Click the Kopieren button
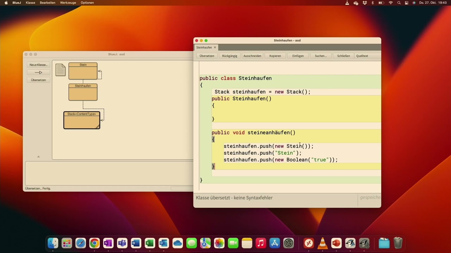This screenshot has height=253, width=451. coord(275,56)
